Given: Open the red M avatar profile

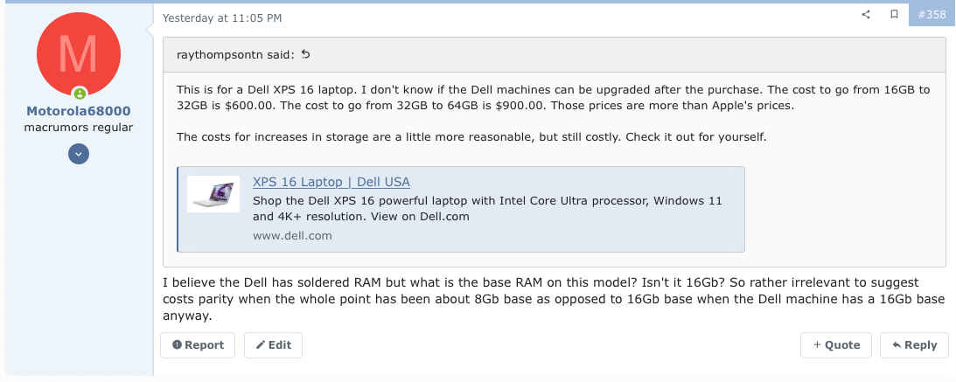Looking at the screenshot, I should [x=79, y=52].
